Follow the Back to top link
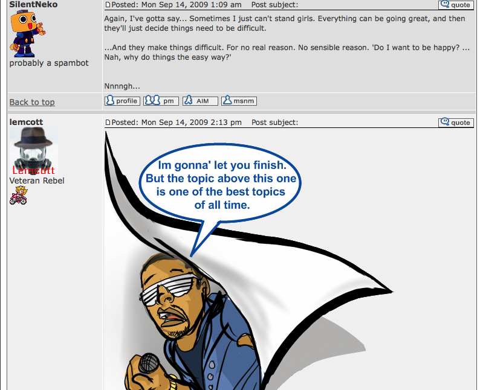 point(32,102)
